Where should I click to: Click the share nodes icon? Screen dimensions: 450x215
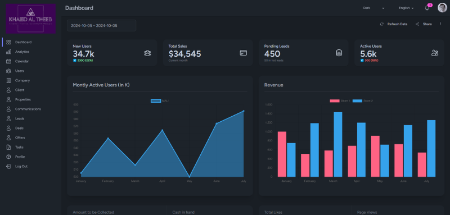[x=417, y=24]
